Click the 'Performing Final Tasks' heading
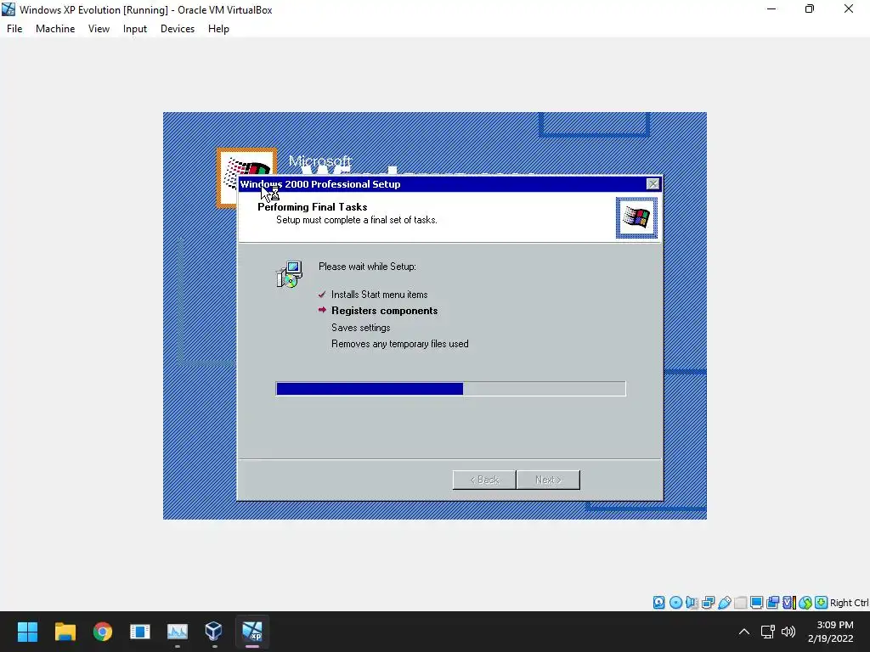The image size is (870, 652). [313, 207]
